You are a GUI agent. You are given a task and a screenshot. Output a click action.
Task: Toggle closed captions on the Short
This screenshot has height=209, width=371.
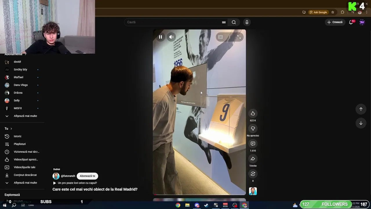point(221,37)
